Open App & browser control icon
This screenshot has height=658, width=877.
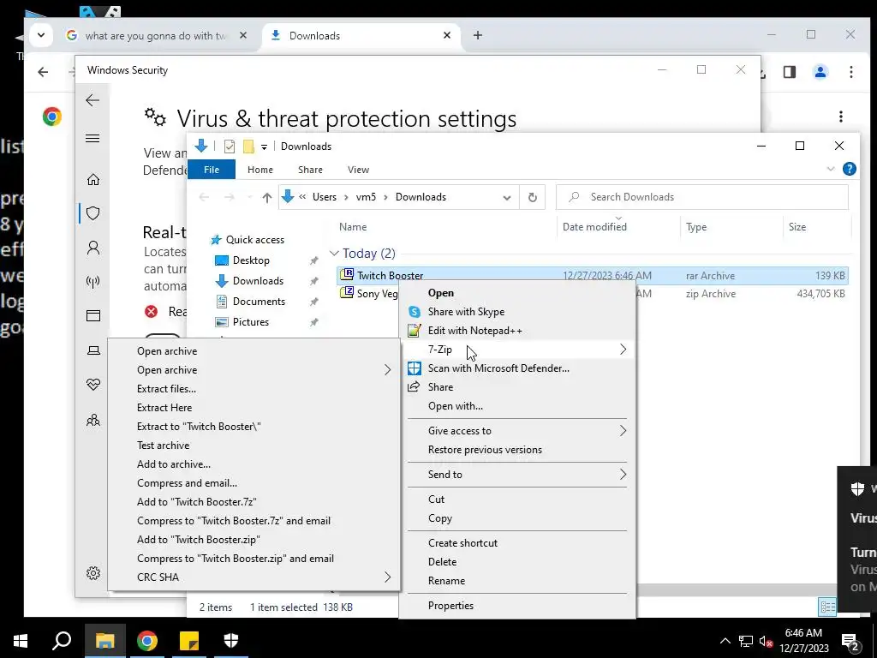pos(92,315)
